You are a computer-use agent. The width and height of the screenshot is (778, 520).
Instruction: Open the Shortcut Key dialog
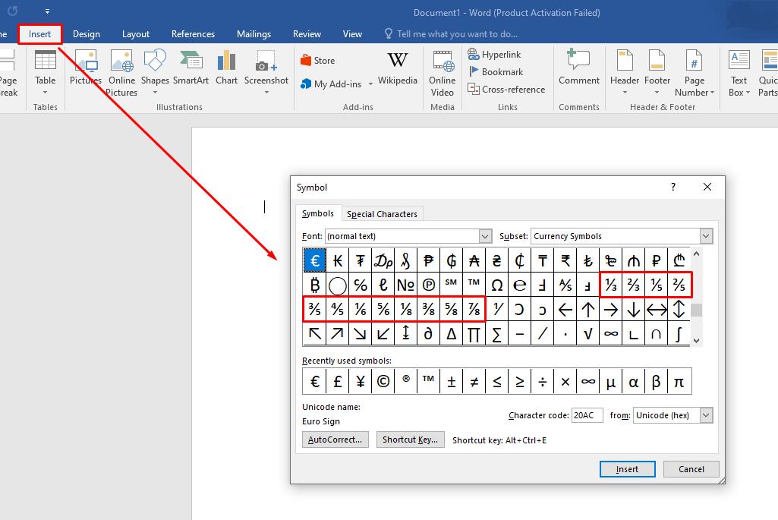pyautogui.click(x=410, y=440)
